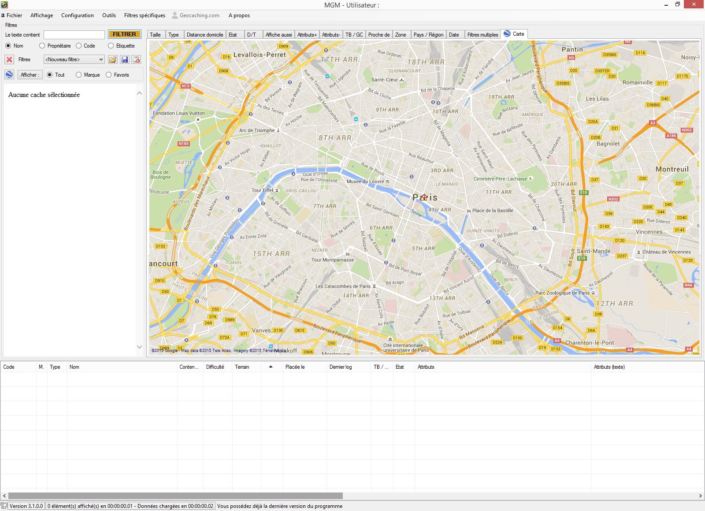705x511 pixels.
Task: Click the Google Earth globe icon button
Action: pyautogui.click(x=9, y=74)
